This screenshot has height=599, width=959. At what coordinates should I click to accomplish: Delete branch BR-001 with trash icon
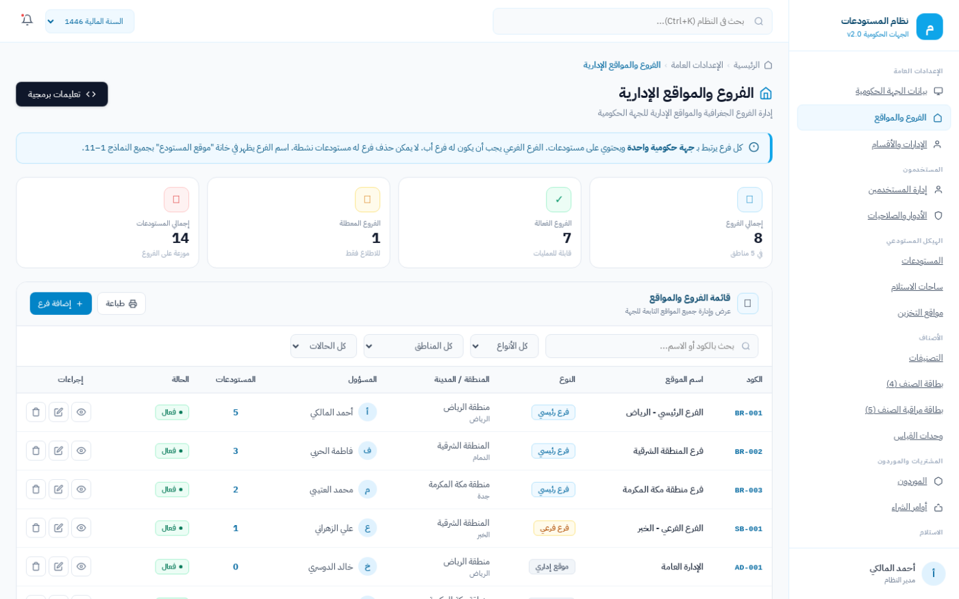tap(36, 412)
